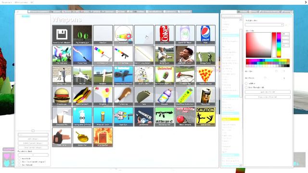Toggle the first radio option in left panel
This screenshot has width=308, height=173.
(19, 159)
